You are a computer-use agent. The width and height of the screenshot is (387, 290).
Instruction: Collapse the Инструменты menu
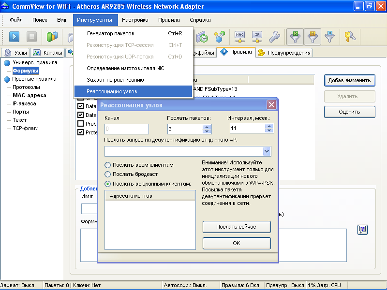(x=94, y=20)
